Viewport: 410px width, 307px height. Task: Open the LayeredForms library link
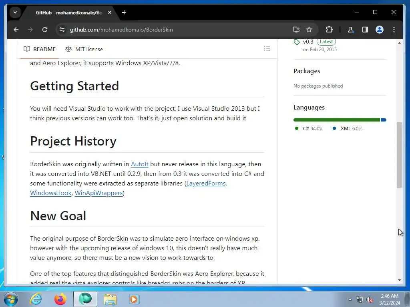pyautogui.click(x=206, y=183)
